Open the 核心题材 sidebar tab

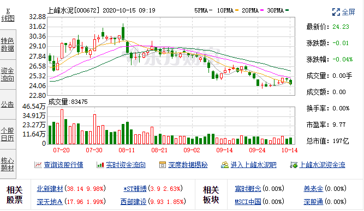(x=8, y=164)
